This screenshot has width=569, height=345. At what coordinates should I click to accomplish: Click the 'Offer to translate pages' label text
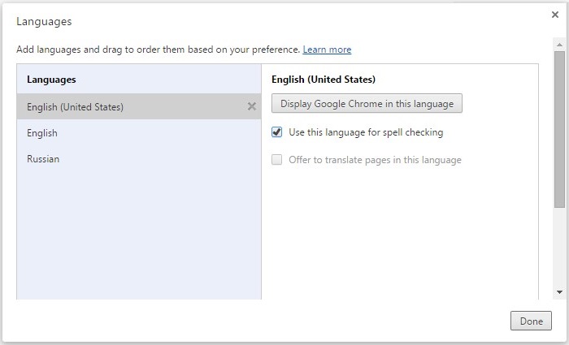(375, 160)
